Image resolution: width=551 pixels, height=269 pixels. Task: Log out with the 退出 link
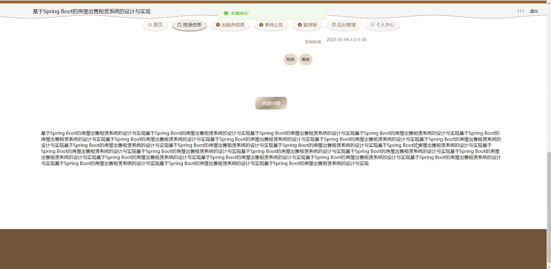coord(534,11)
